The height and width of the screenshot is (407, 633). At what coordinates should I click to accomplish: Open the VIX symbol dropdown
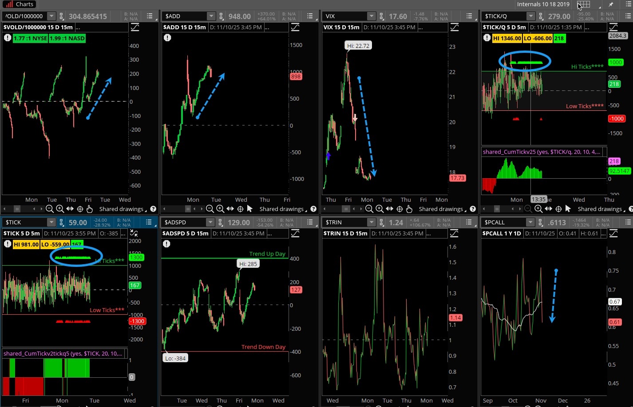(371, 16)
